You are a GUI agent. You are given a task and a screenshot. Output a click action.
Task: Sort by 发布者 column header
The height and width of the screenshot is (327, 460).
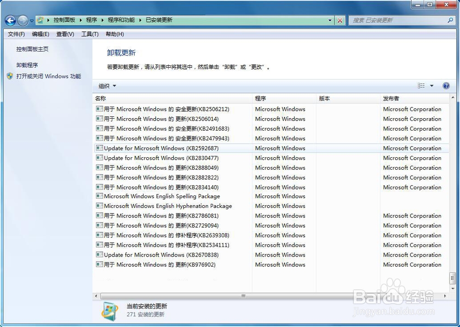[414, 98]
